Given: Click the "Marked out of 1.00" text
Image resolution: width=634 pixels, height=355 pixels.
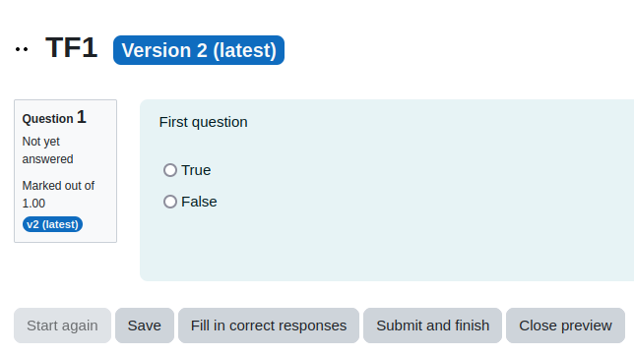Looking at the screenshot, I should click(x=58, y=195).
